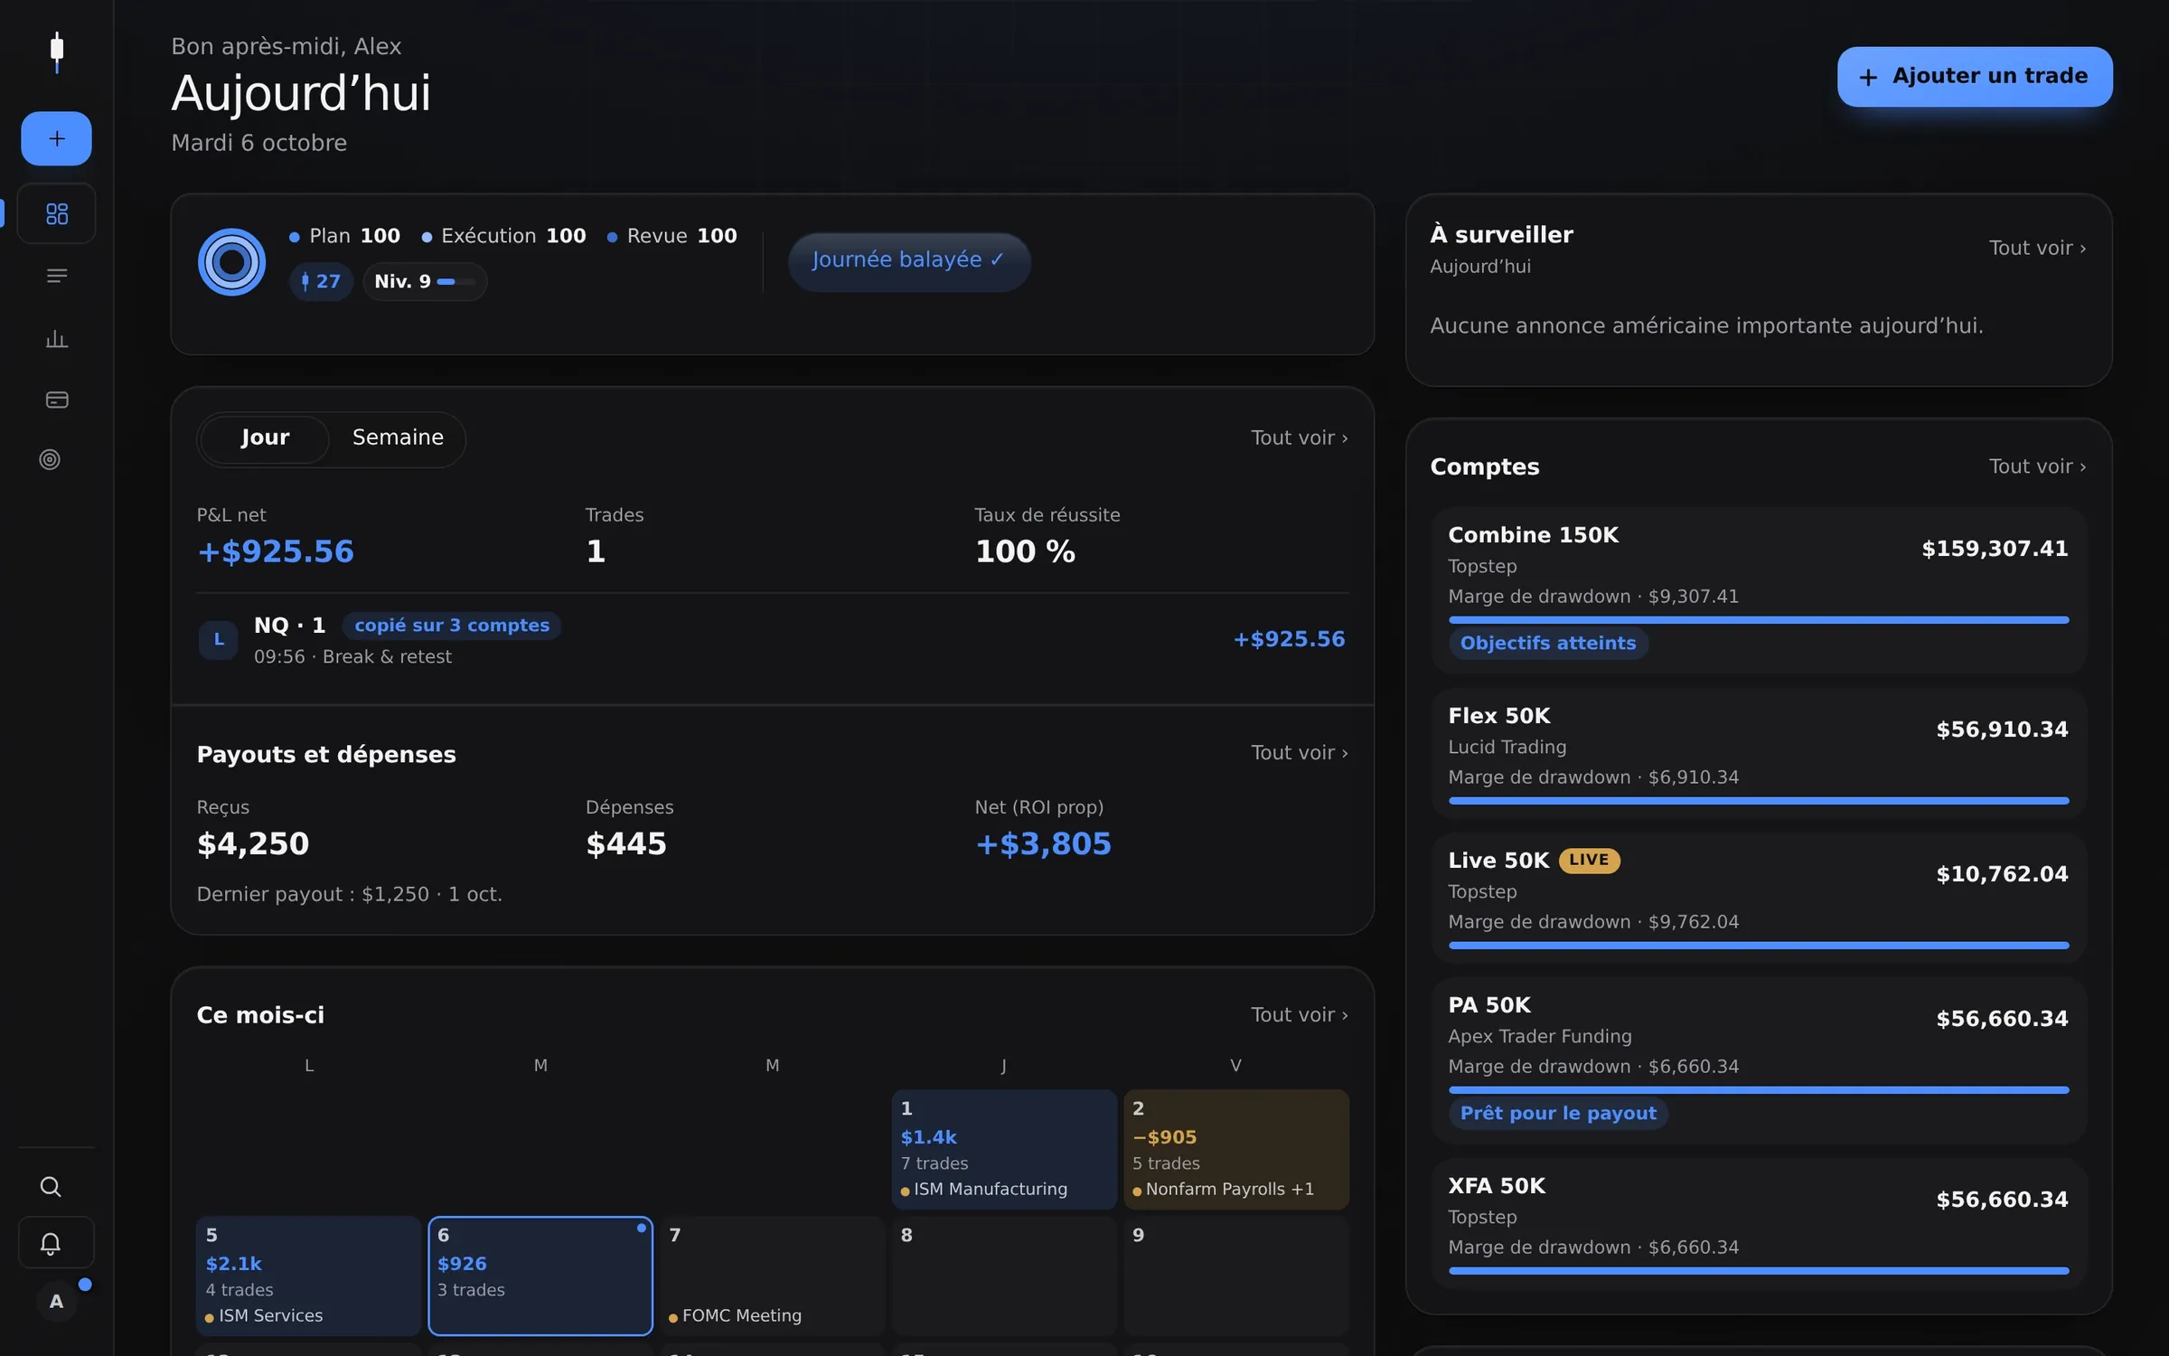This screenshot has height=1356, width=2169.
Task: Expand Tout voir in Comptes panel
Action: (x=2037, y=466)
